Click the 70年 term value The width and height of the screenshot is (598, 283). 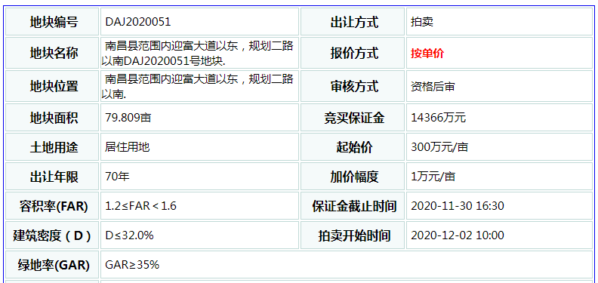point(118,176)
